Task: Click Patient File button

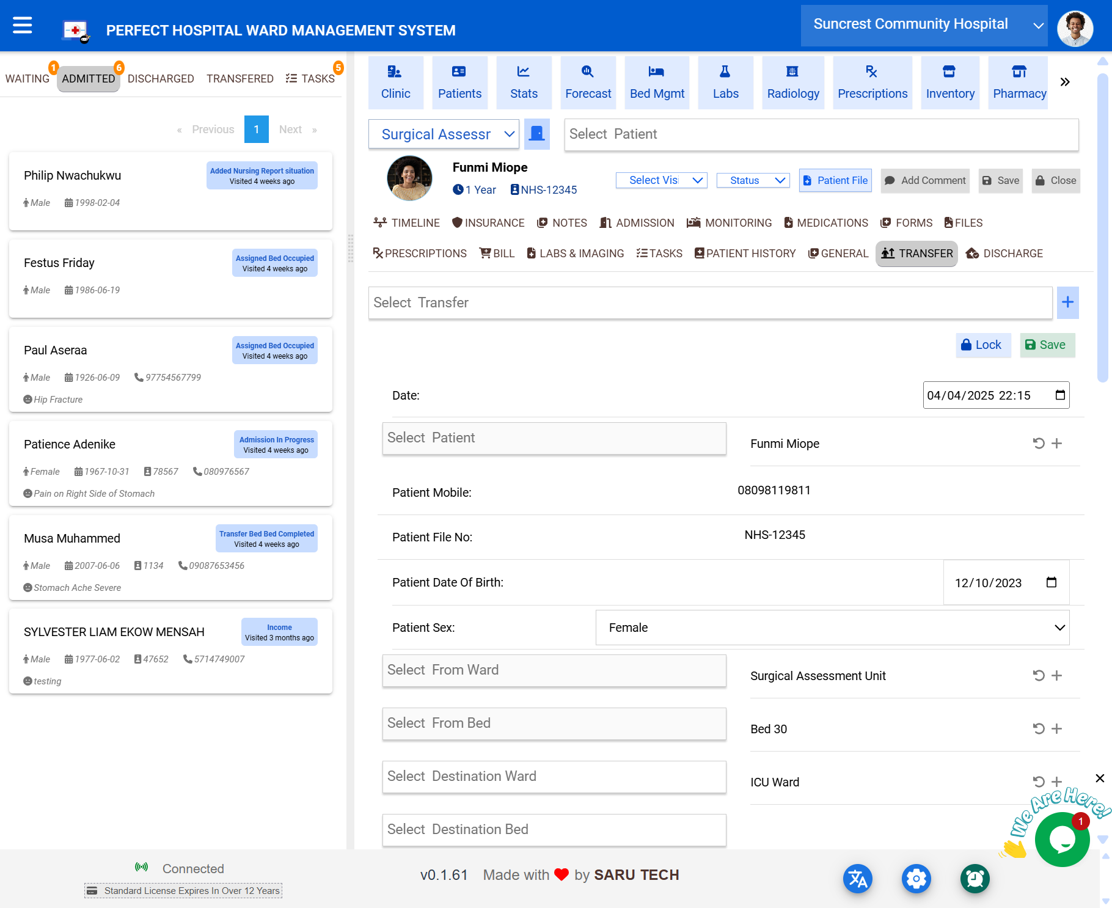Action: click(x=835, y=180)
